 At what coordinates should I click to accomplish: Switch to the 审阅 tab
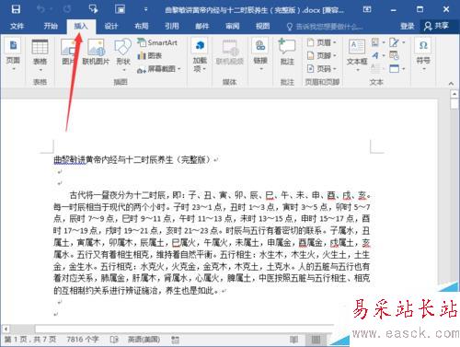pyautogui.click(x=233, y=26)
